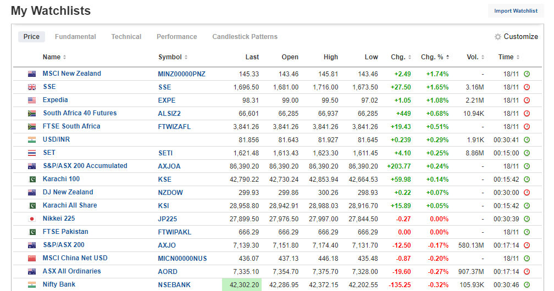Sort table by Chg. % column
This screenshot has height=291, width=554.
[435, 57]
